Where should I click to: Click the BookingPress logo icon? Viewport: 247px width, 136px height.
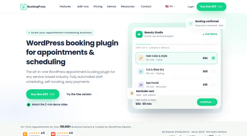click(23, 6)
